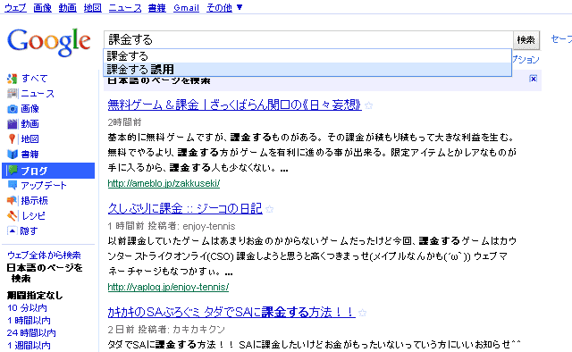Select ニュース text in left sidebar
The image size is (572, 352).
pos(38,94)
